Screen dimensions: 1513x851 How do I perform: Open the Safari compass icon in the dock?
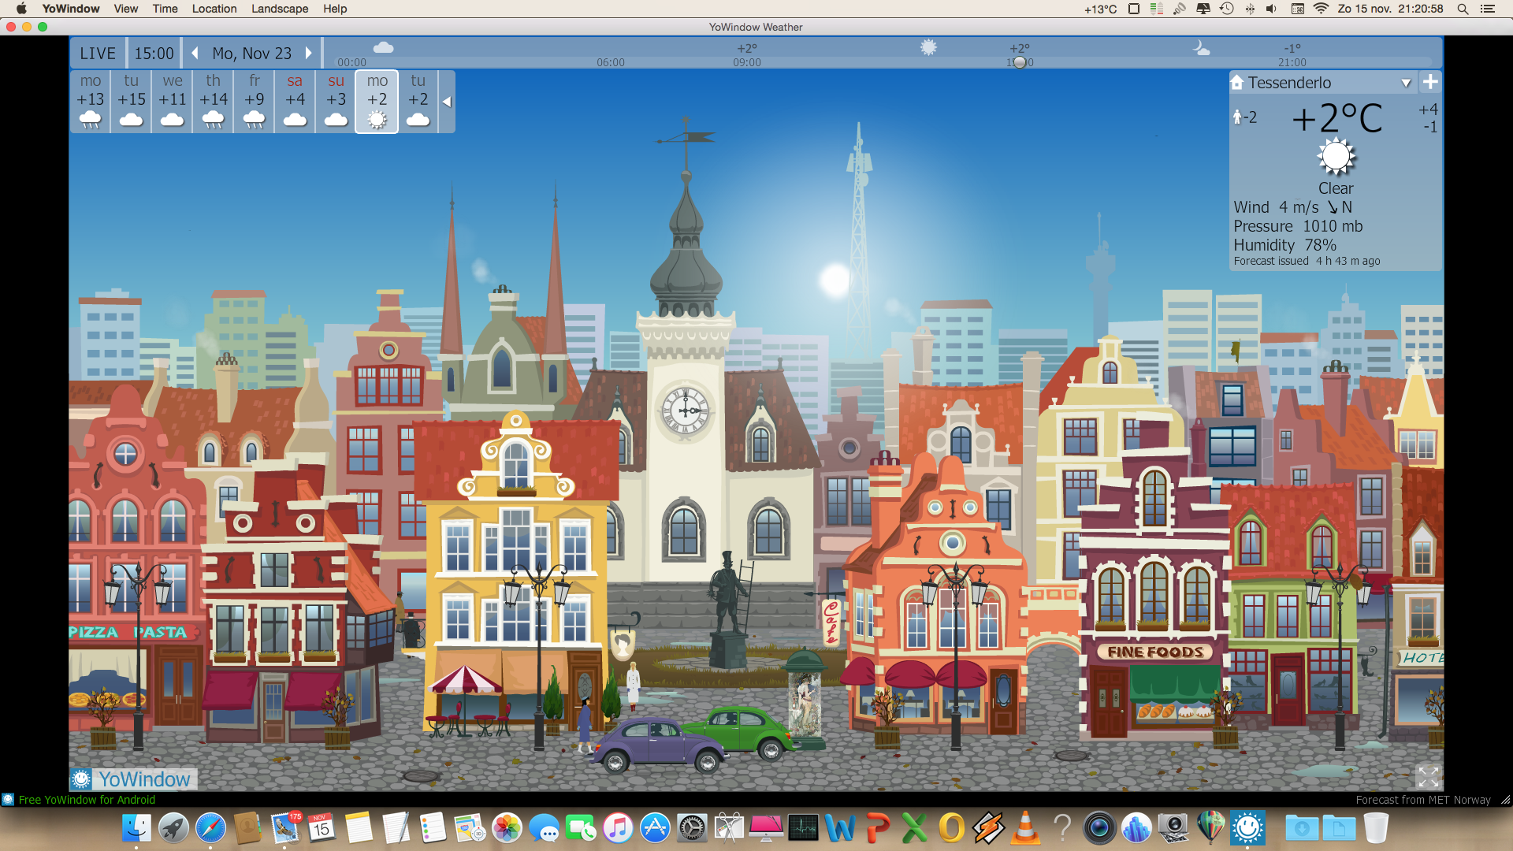pyautogui.click(x=210, y=828)
